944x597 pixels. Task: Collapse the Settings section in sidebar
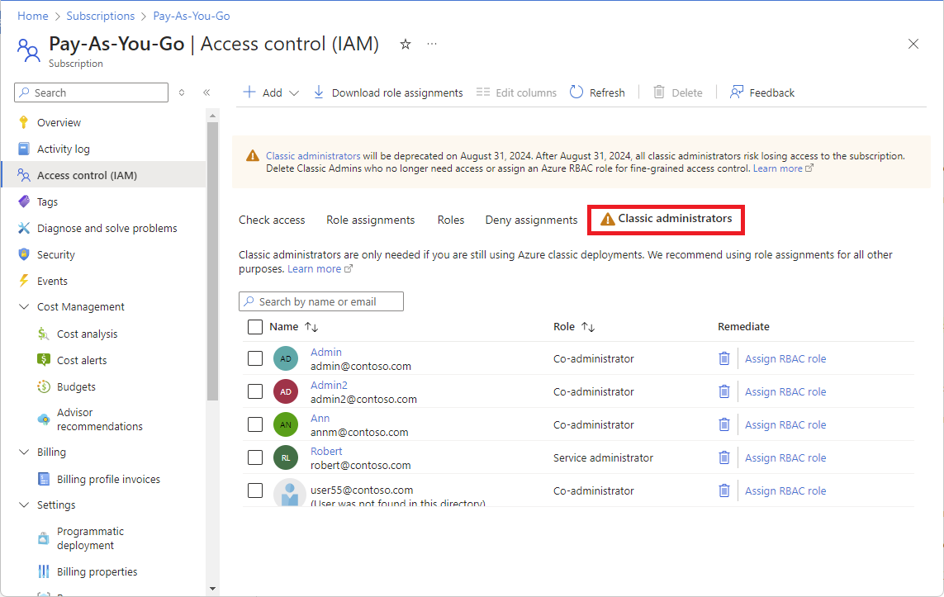[x=24, y=505]
